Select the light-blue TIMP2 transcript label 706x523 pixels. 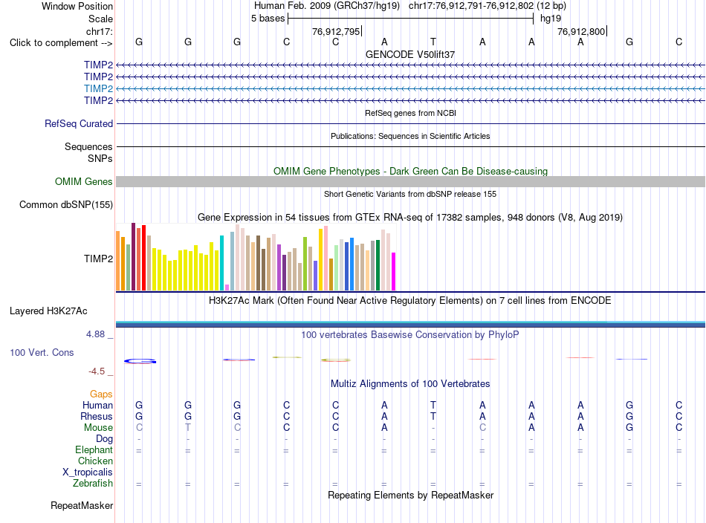[98, 88]
